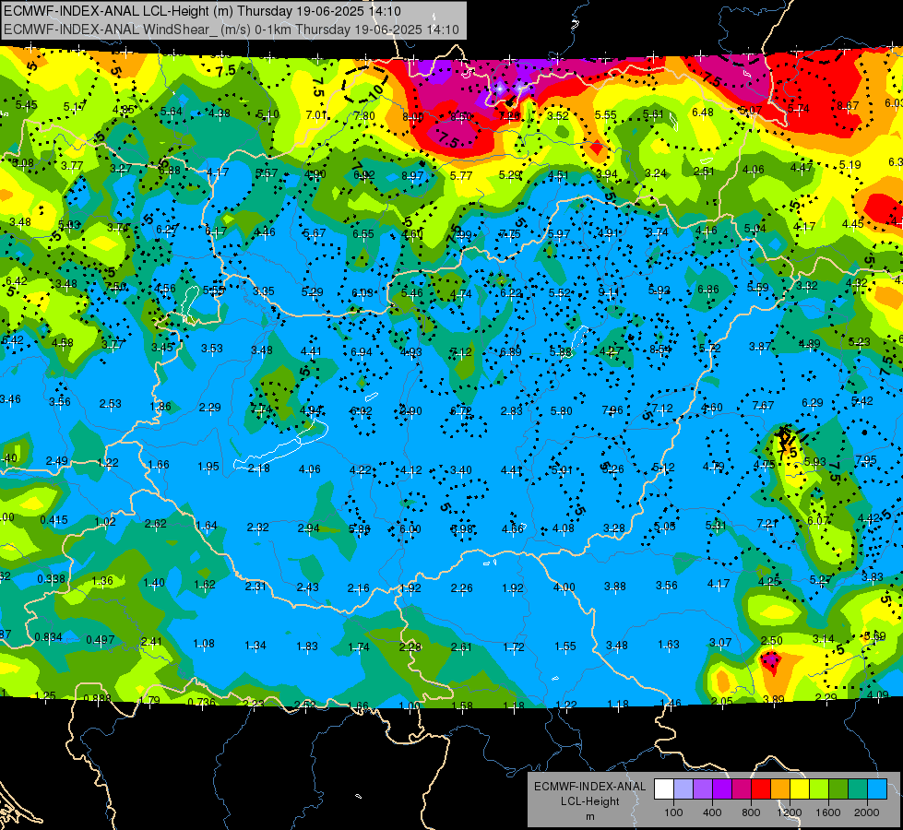Click wind shear value '1.36'
The width and height of the screenshot is (903, 830).
(102, 581)
